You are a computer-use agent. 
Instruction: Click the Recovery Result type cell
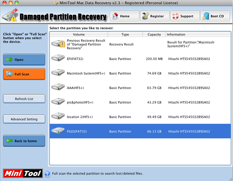[121, 44]
